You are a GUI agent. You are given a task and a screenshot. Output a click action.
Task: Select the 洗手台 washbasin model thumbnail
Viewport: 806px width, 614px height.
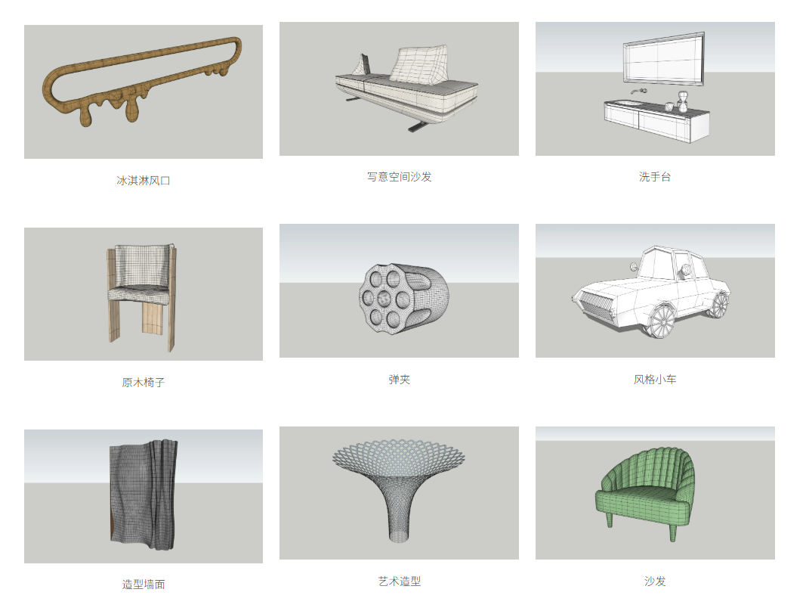[654, 88]
